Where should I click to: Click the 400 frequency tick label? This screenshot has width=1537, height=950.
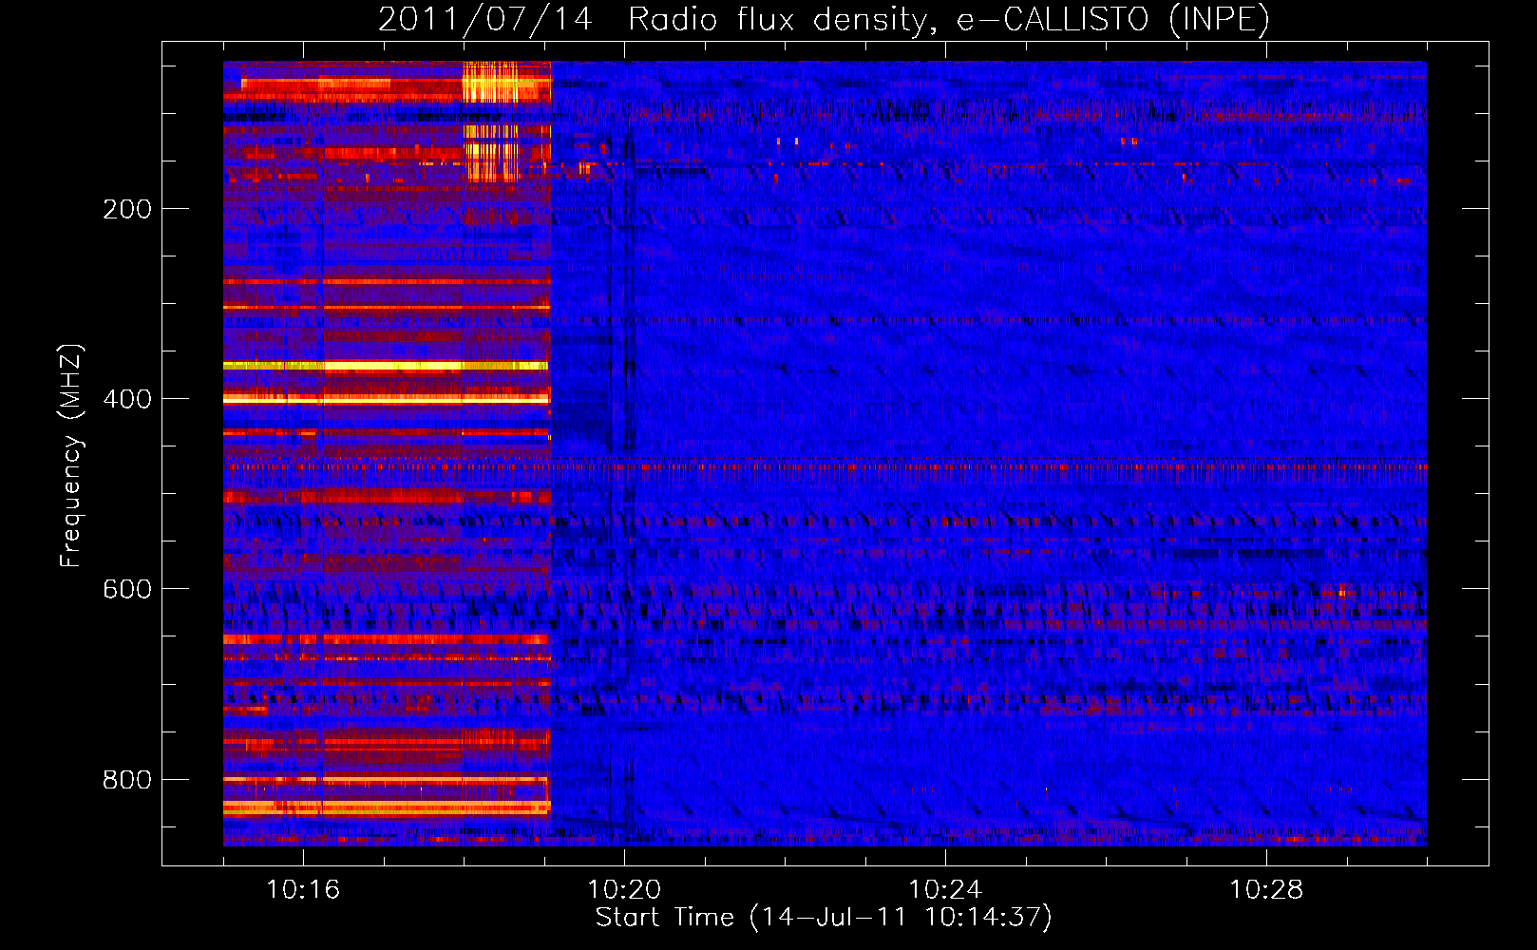coord(127,399)
